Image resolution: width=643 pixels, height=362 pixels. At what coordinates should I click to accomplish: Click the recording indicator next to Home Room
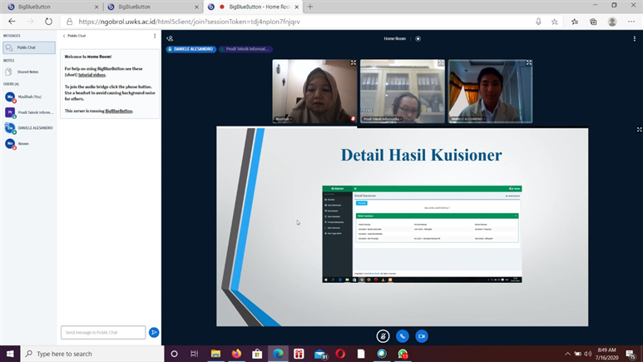(x=418, y=38)
